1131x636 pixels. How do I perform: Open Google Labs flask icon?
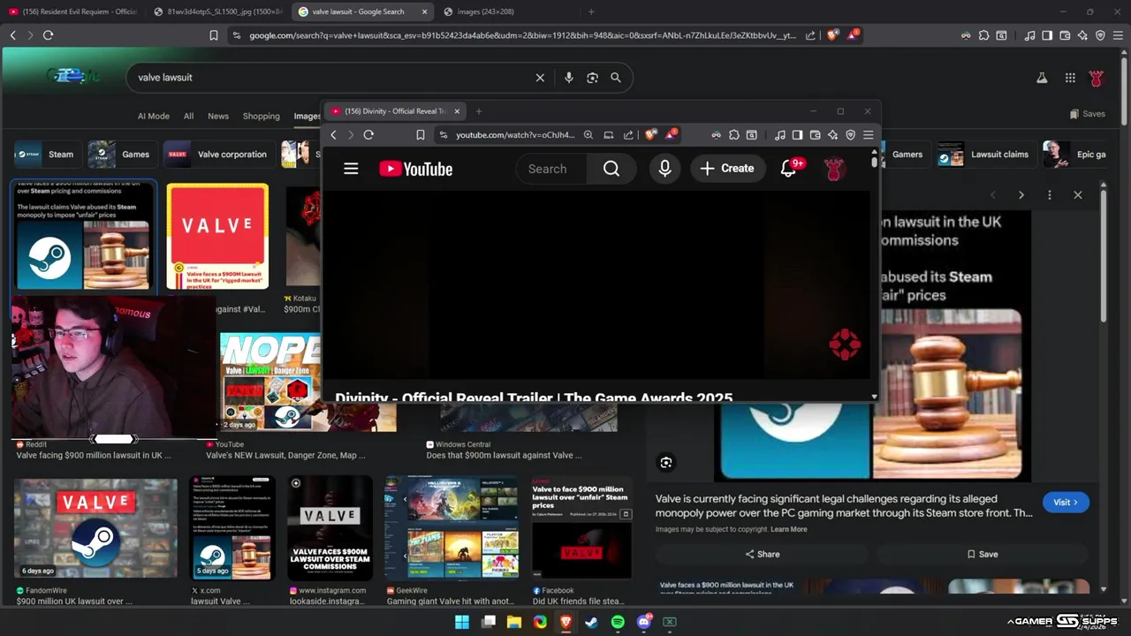1042,78
